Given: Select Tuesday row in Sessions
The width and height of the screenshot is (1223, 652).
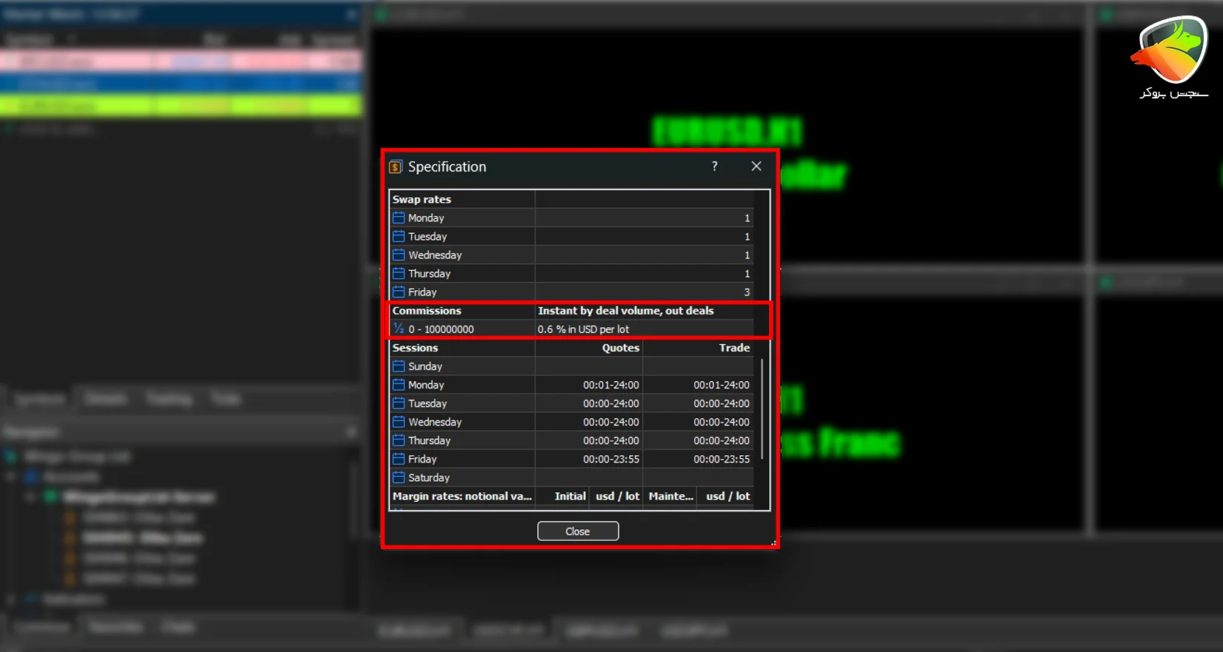Looking at the screenshot, I should pos(572,403).
